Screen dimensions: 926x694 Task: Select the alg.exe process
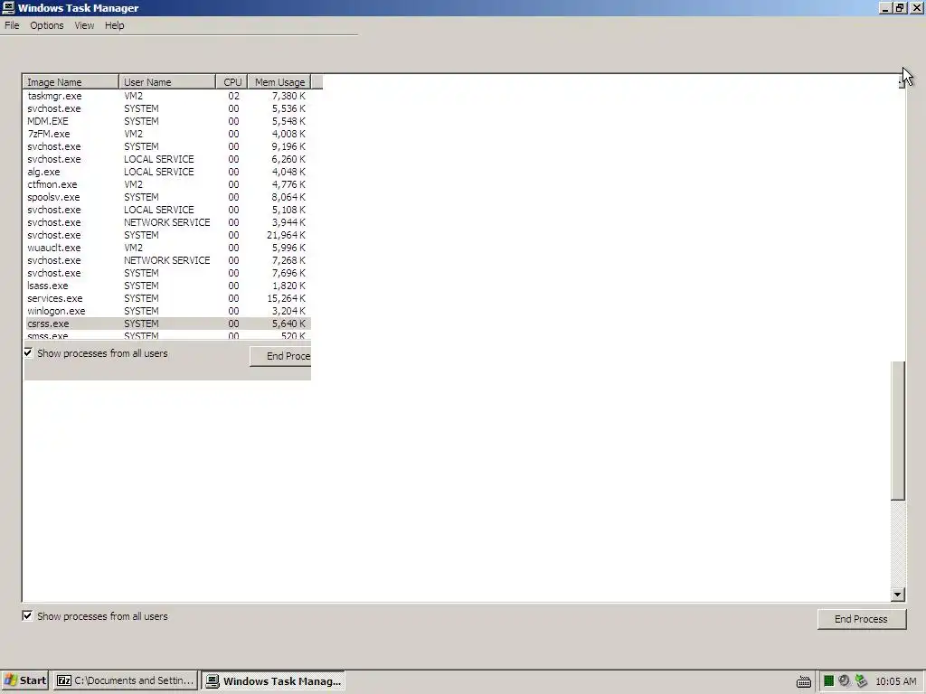click(x=167, y=172)
